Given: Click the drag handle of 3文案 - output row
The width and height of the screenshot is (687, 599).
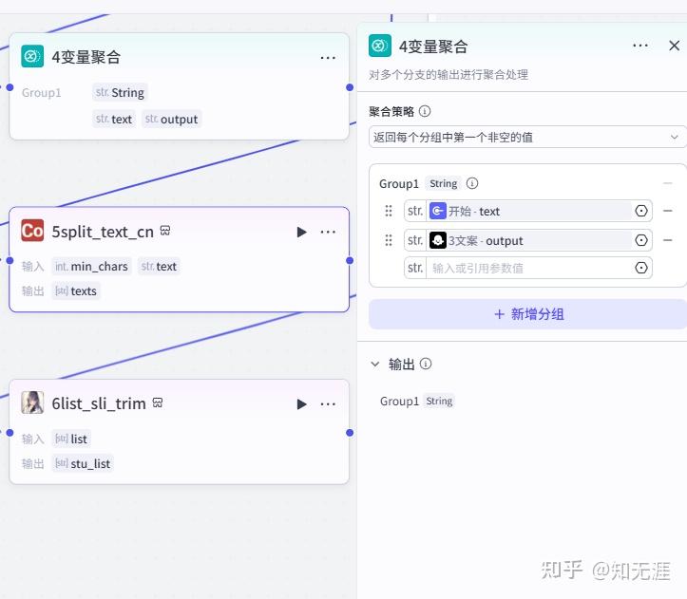Looking at the screenshot, I should [389, 240].
